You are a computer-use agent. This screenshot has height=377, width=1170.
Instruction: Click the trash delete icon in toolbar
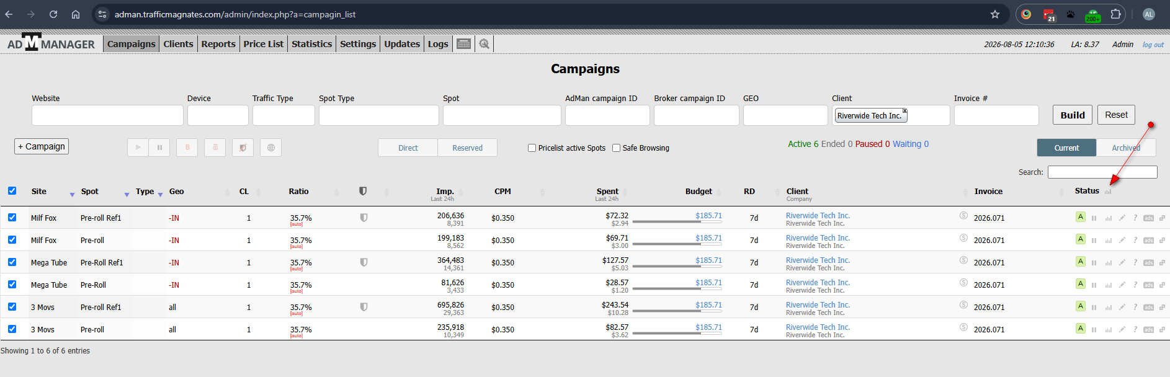coord(215,148)
